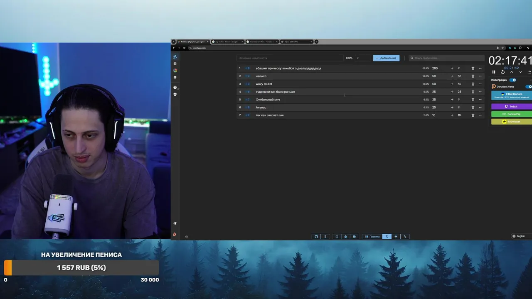Go back in browser history
The width and height of the screenshot is (532, 299).
(174, 48)
